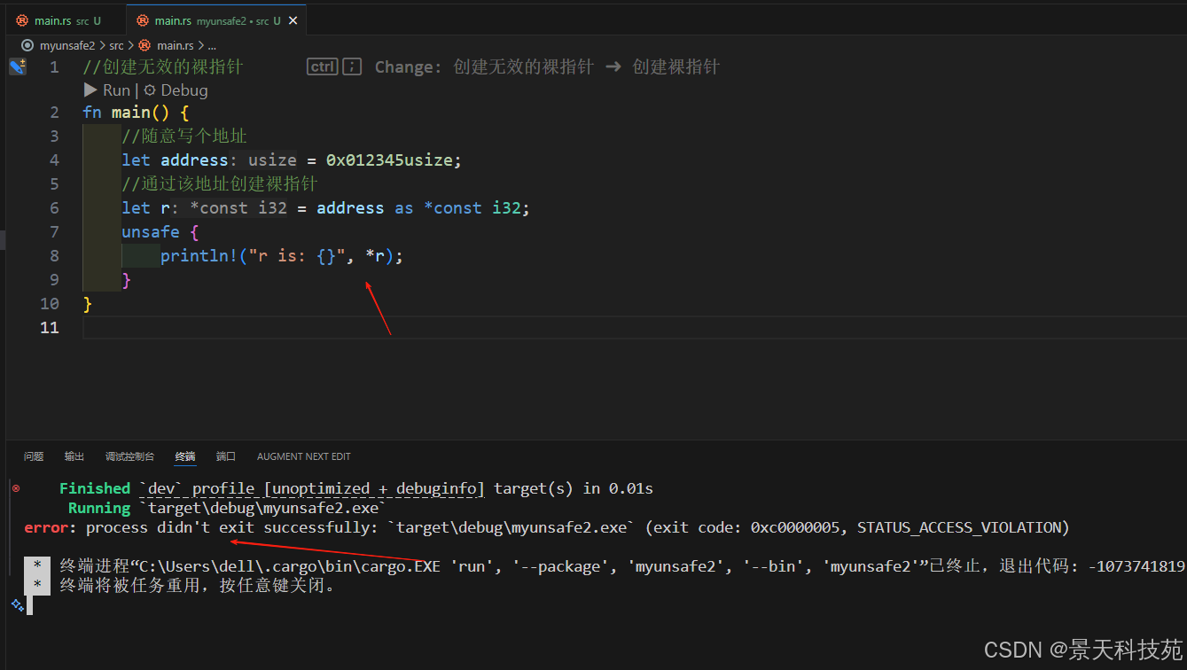Click the ctrl keybinding box in suggestion overlay
Screen dimensions: 1187x670
(322, 66)
